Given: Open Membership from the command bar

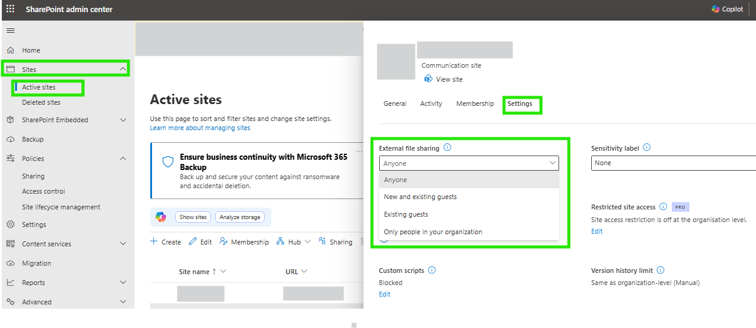Looking at the screenshot, I should click(x=244, y=241).
